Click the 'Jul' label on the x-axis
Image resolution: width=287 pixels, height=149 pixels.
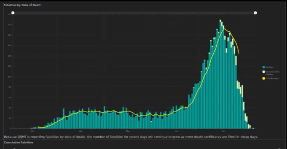click(x=223, y=131)
